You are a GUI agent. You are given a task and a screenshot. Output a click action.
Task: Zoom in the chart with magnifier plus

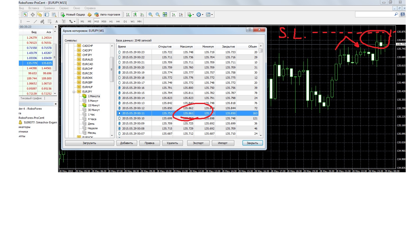[x=151, y=15]
